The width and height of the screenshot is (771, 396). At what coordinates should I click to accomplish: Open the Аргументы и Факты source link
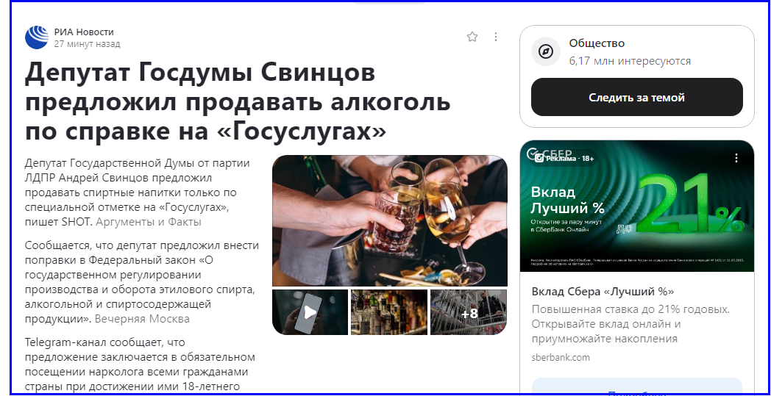click(149, 222)
